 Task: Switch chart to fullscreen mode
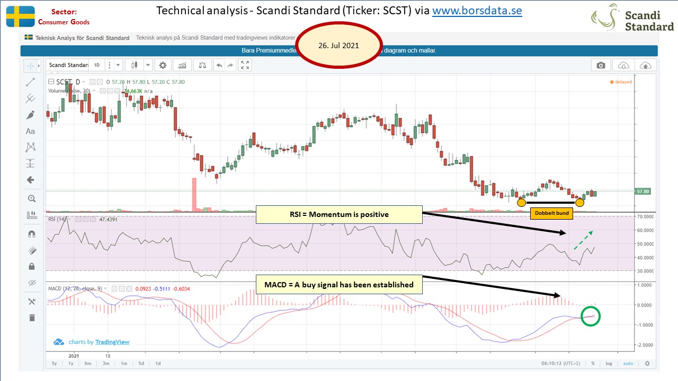pyautogui.click(x=245, y=65)
